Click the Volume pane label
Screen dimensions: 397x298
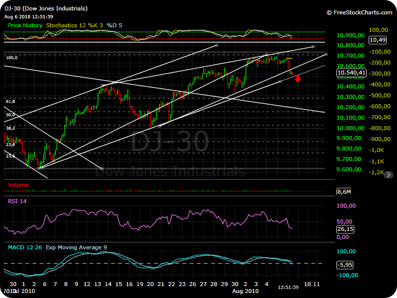[18, 185]
